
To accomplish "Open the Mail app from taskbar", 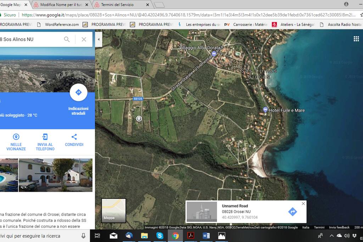I will [113, 236].
